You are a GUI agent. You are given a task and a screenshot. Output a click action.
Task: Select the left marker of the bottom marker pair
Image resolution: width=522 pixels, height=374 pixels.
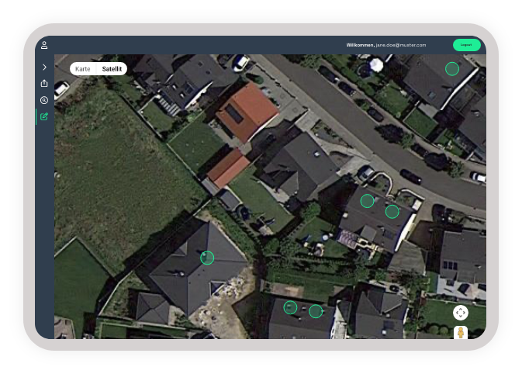coord(290,307)
